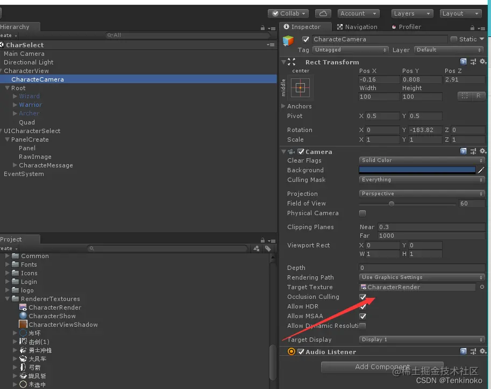491x389 pixels.
Task: Click the Background color swatch
Action: (x=417, y=170)
